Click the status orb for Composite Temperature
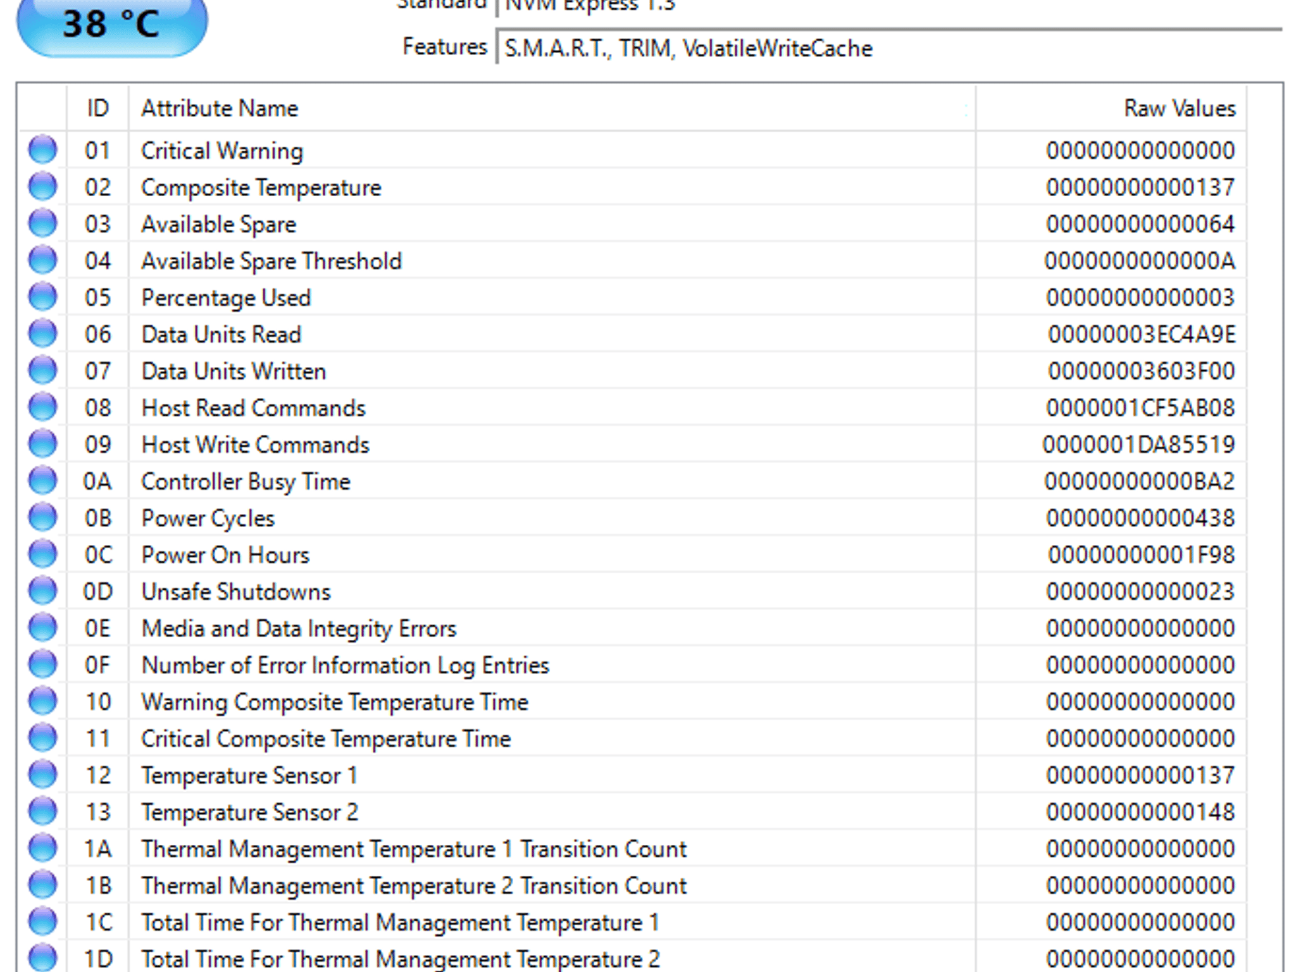Screen dimensions: 1296x972 tap(43, 187)
